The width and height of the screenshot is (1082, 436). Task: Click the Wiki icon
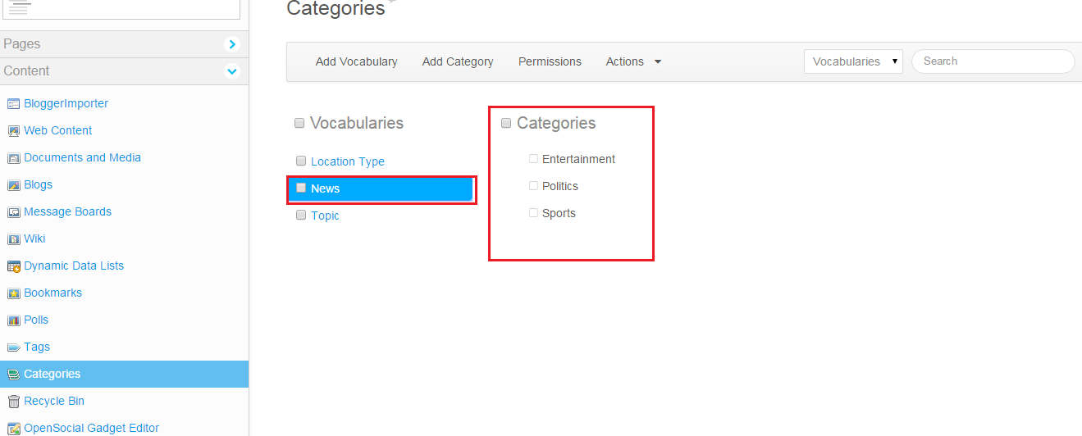[x=13, y=239]
